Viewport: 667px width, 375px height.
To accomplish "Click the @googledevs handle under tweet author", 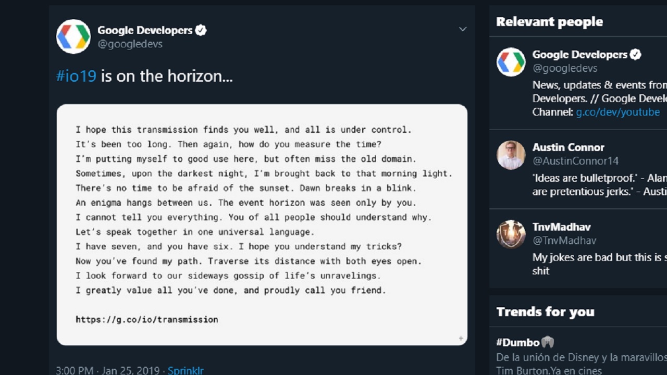I will (x=130, y=44).
